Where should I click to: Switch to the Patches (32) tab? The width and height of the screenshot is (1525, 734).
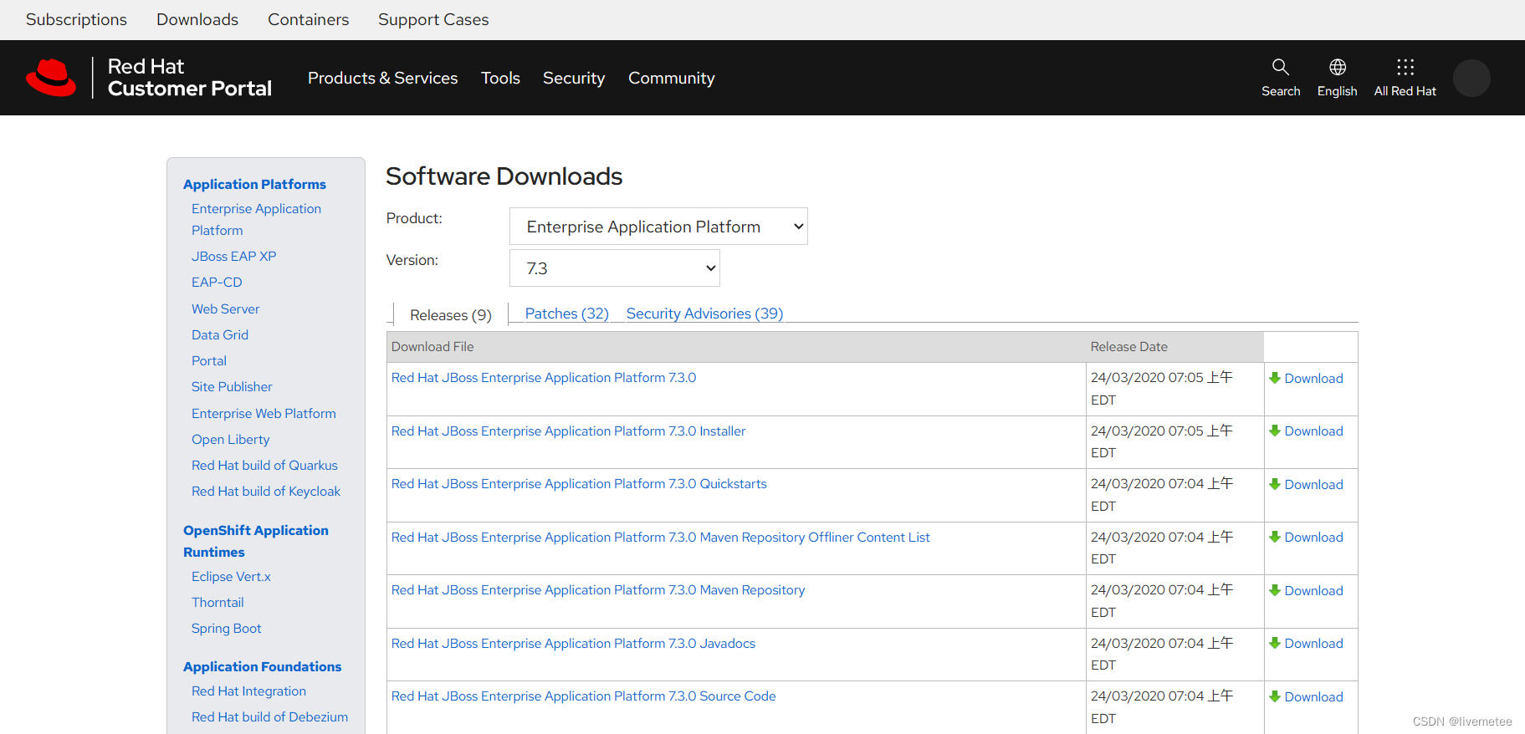coord(566,313)
